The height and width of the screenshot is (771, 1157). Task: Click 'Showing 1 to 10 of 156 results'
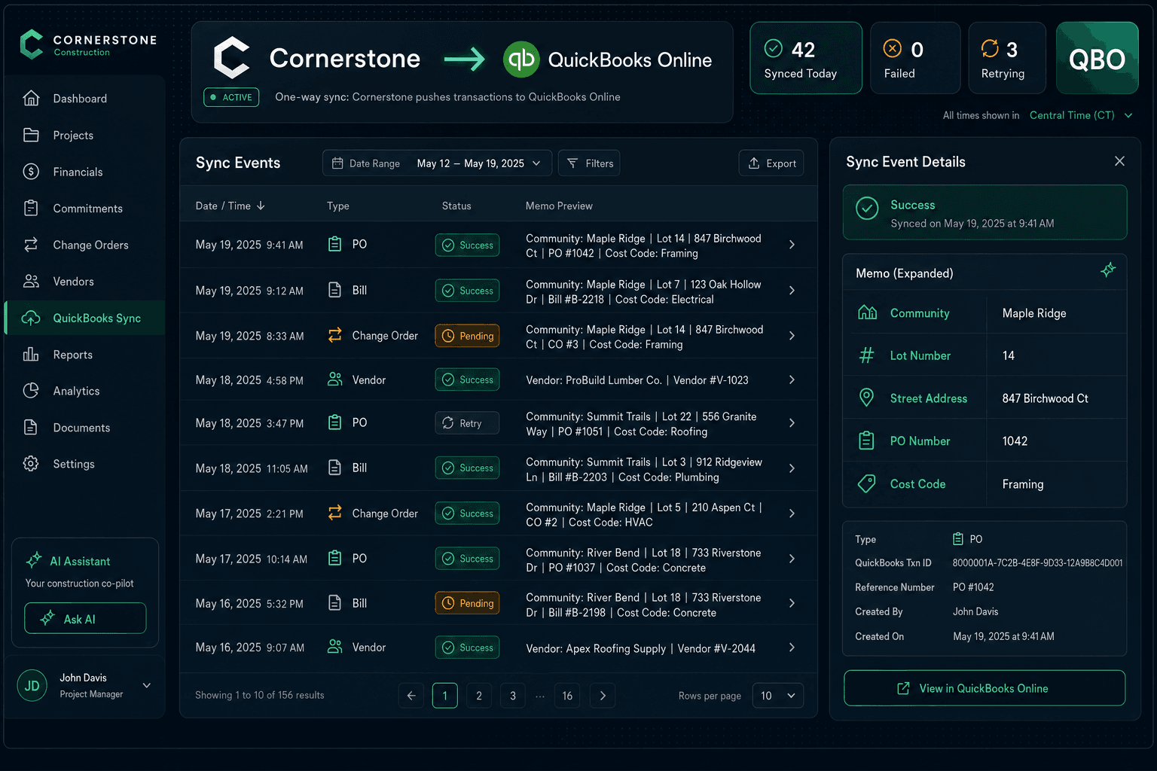tap(260, 695)
